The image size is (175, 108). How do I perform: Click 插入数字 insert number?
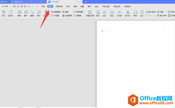(x=151, y=12)
